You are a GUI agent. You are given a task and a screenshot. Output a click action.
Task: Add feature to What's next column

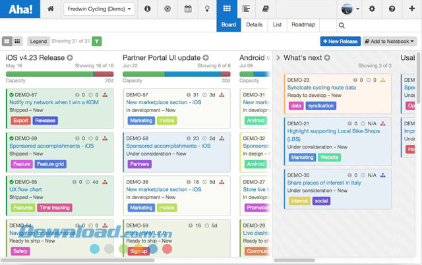[327, 57]
